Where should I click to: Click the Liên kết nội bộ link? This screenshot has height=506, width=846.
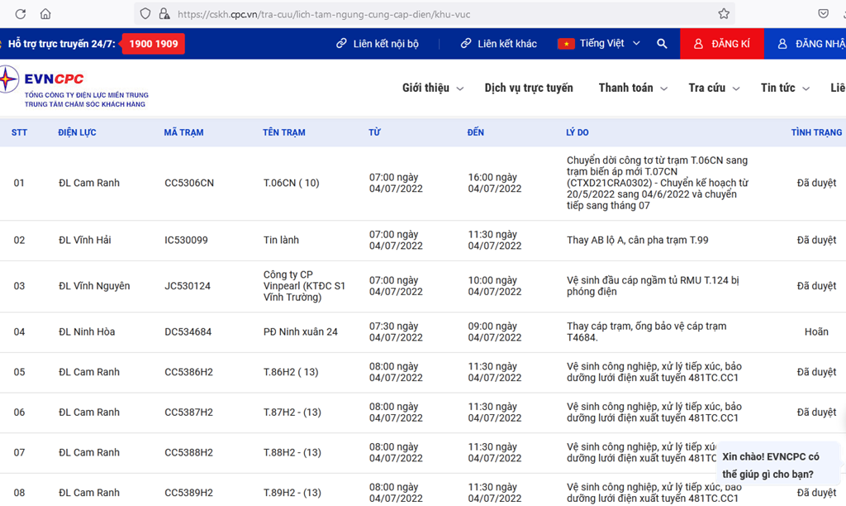(x=378, y=44)
